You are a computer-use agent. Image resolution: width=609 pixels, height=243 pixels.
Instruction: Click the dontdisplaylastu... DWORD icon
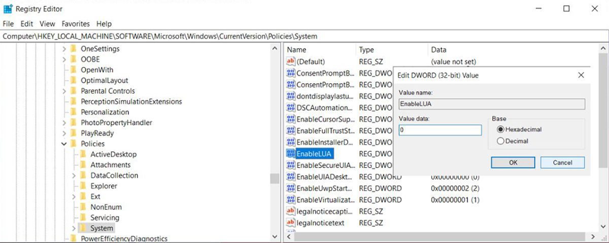291,96
